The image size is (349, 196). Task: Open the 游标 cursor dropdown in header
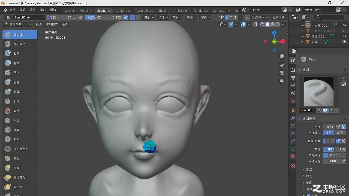coord(206,17)
